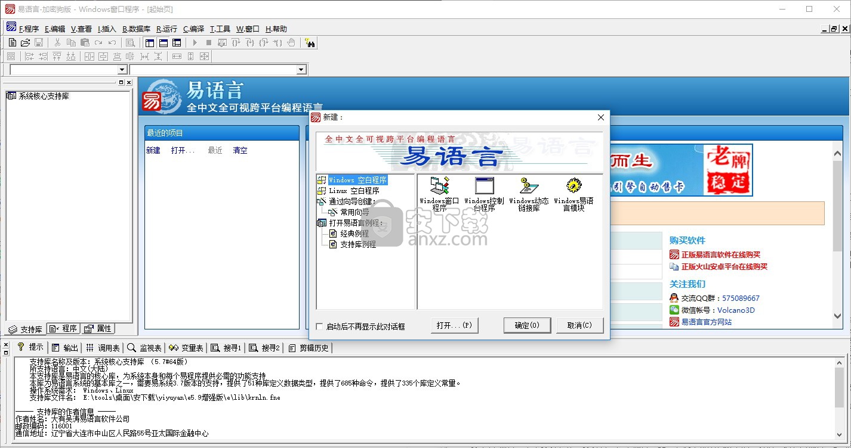This screenshot has height=448, width=851.
Task: Click the hand icon in debug toolbar
Action: [x=291, y=42]
